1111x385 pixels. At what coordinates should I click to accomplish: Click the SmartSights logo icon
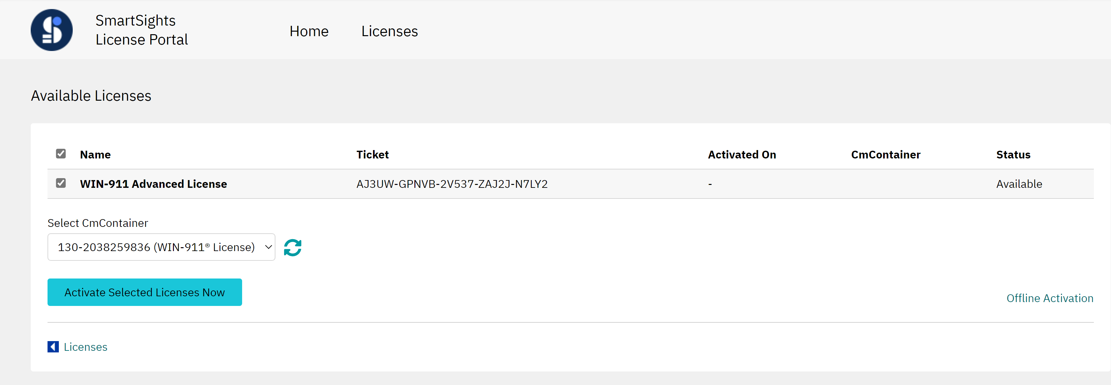click(52, 30)
